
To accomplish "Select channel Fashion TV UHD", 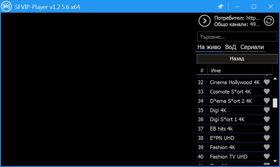I will pyautogui.click(x=235, y=156).
